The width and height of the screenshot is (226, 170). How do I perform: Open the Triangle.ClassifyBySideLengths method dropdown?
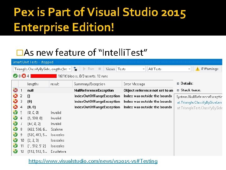click(42, 69)
